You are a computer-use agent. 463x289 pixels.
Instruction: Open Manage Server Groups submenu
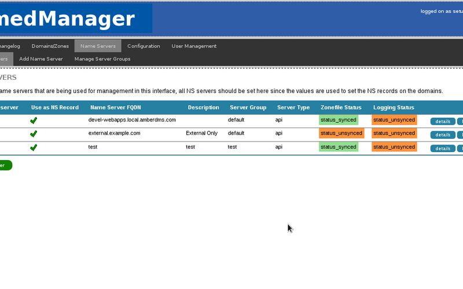[102, 59]
